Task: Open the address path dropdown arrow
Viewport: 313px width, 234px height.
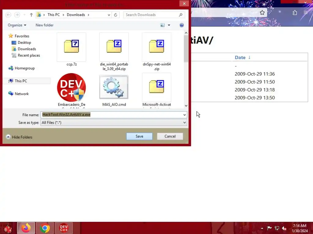Action: pos(109,15)
